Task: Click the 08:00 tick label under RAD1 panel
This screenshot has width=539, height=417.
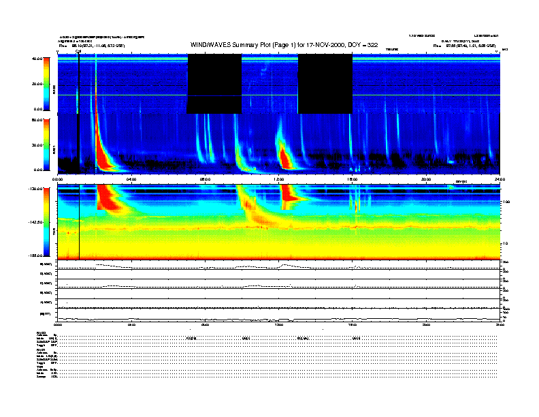Action: (205, 179)
